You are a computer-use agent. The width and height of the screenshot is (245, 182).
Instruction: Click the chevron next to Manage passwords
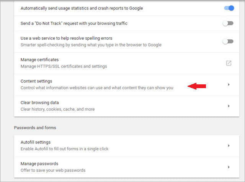[229, 167]
